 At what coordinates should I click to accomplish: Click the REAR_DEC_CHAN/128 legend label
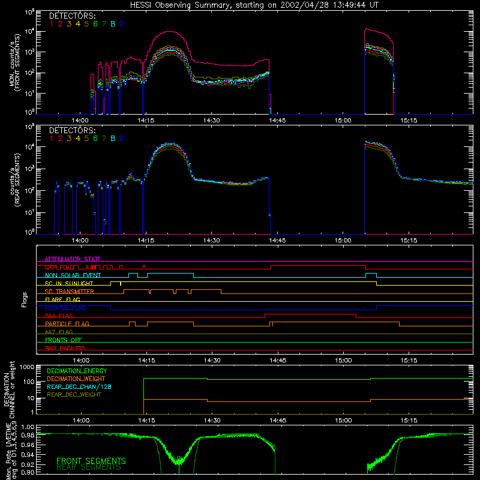[79, 386]
